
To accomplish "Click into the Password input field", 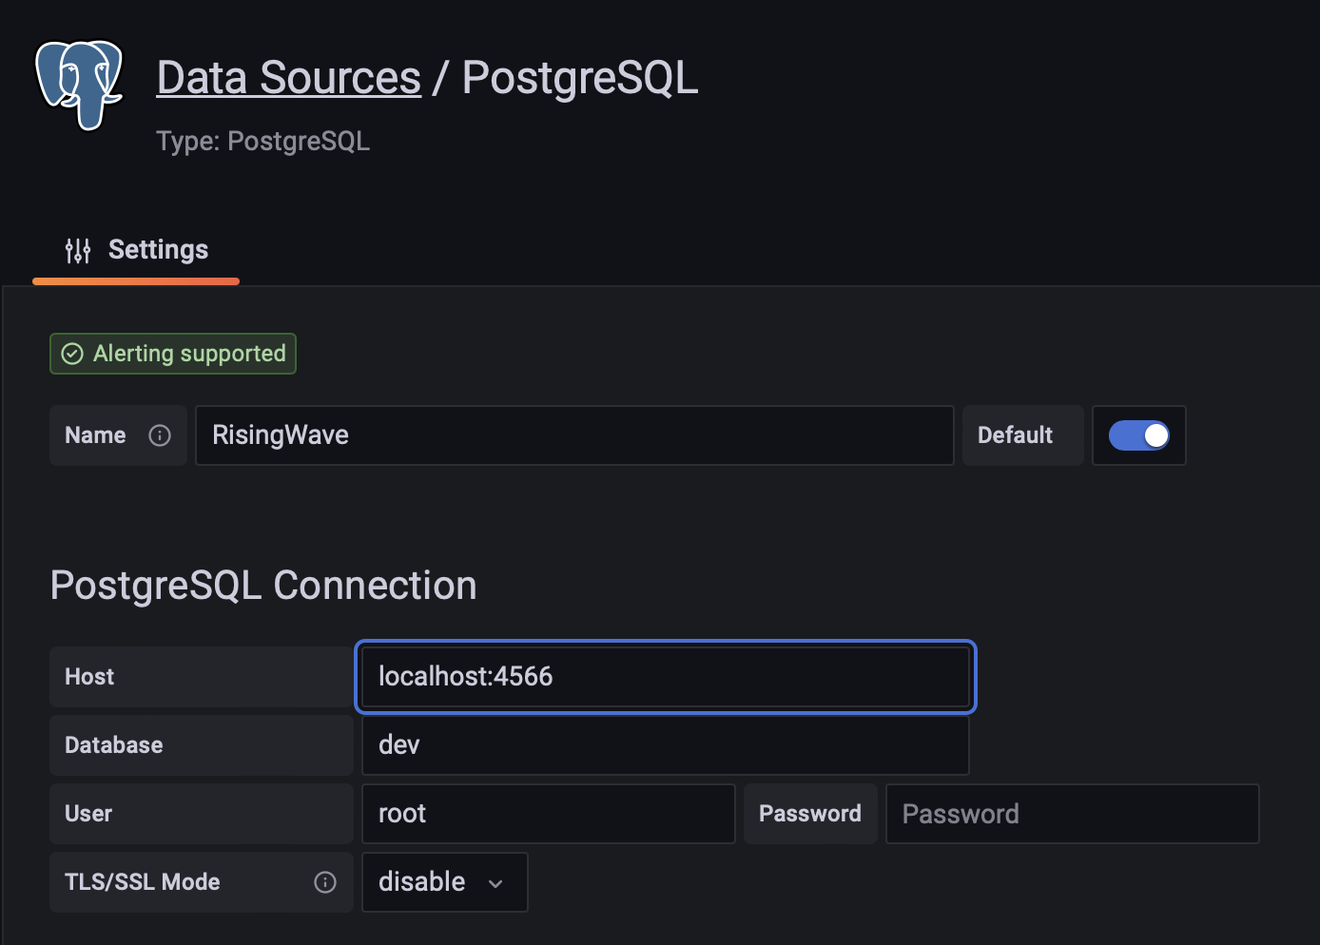I will click(x=1072, y=814).
